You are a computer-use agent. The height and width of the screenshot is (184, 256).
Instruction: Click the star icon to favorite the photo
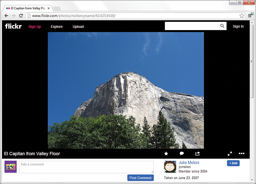coord(166,153)
